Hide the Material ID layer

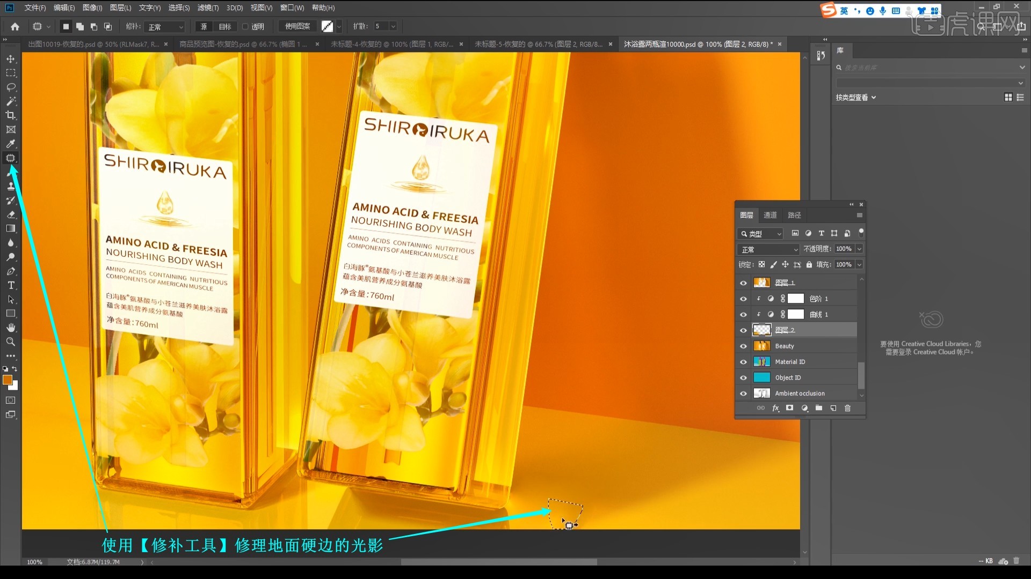click(744, 362)
